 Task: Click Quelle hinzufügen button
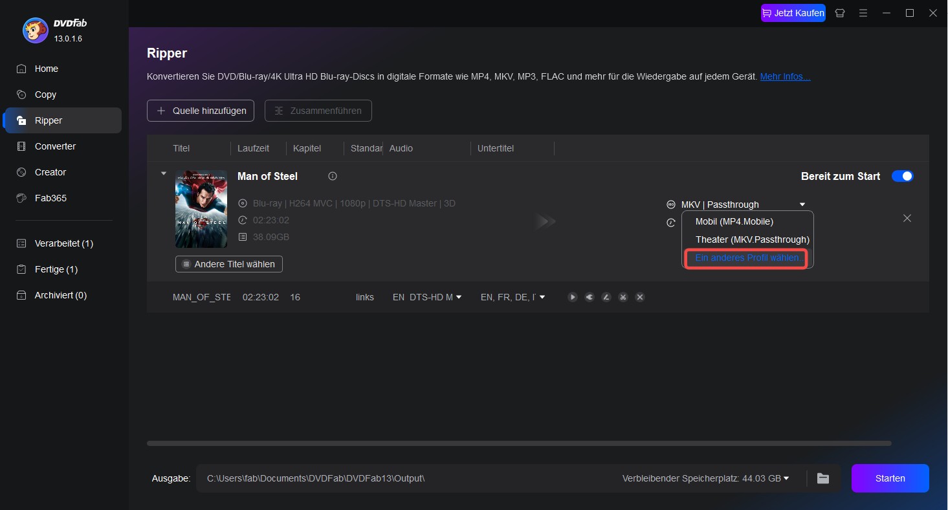coord(201,111)
